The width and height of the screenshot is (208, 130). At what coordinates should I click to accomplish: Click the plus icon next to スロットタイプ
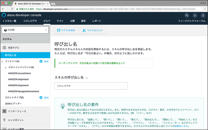[x=41, y=97]
